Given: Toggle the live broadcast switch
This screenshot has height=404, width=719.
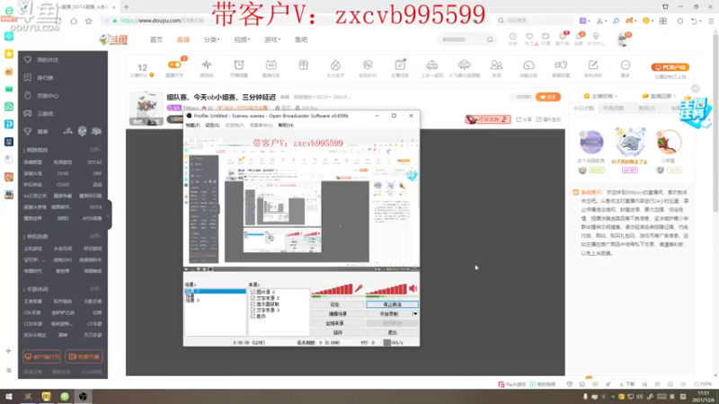Looking at the screenshot, I should coord(174,65).
